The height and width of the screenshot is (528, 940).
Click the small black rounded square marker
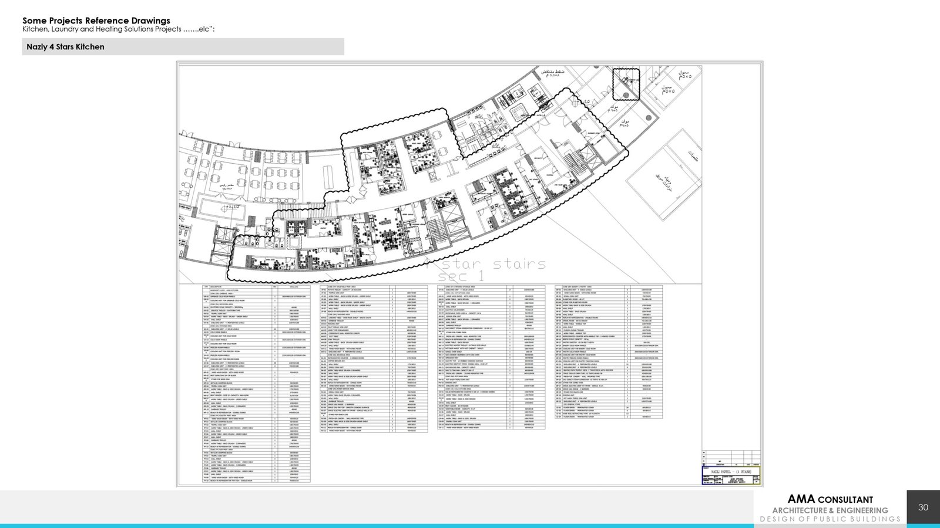click(626, 84)
